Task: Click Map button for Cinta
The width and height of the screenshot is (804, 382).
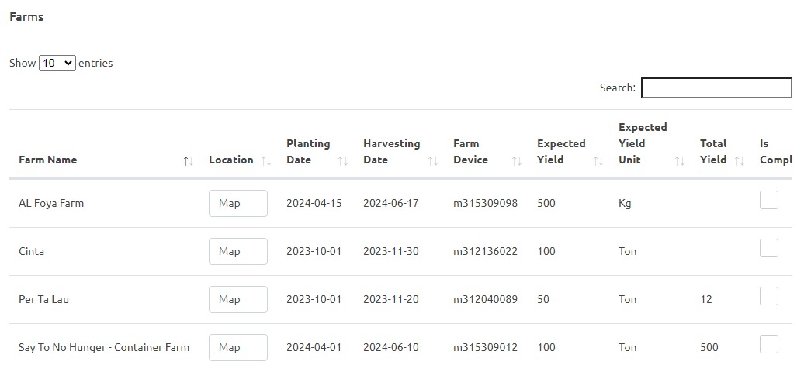Action: pyautogui.click(x=237, y=252)
